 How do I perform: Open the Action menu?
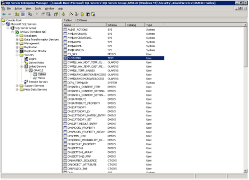(x=18, y=8)
